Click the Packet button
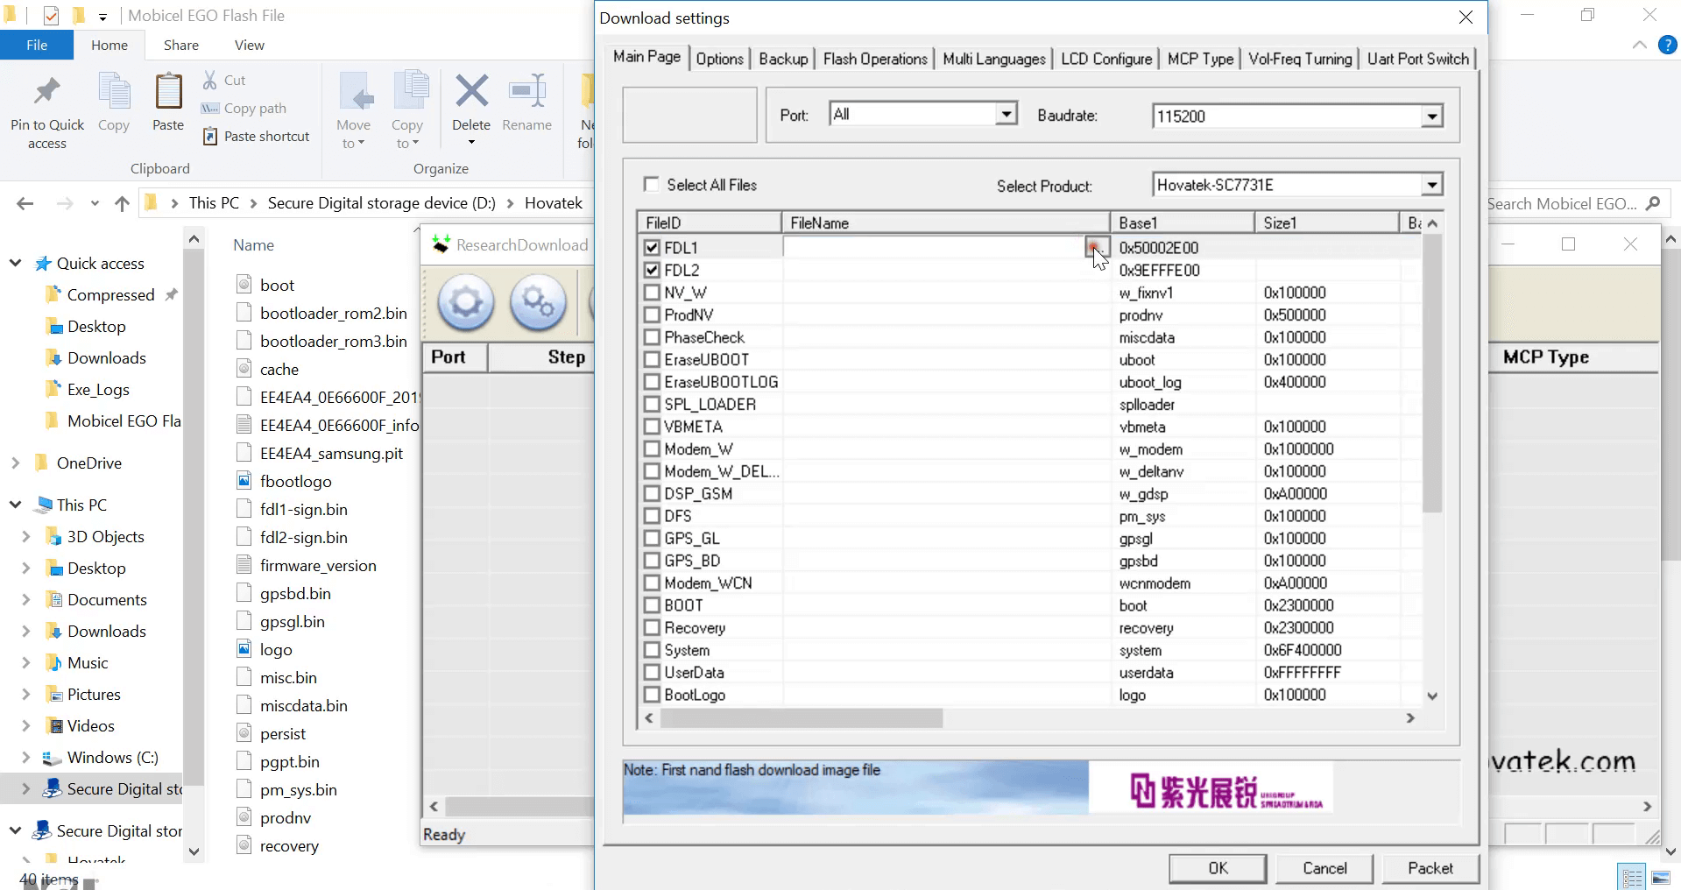 [1430, 868]
